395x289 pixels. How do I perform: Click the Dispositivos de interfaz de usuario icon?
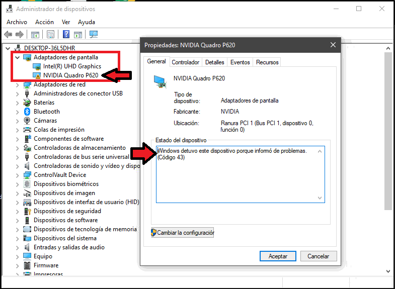[27, 202]
